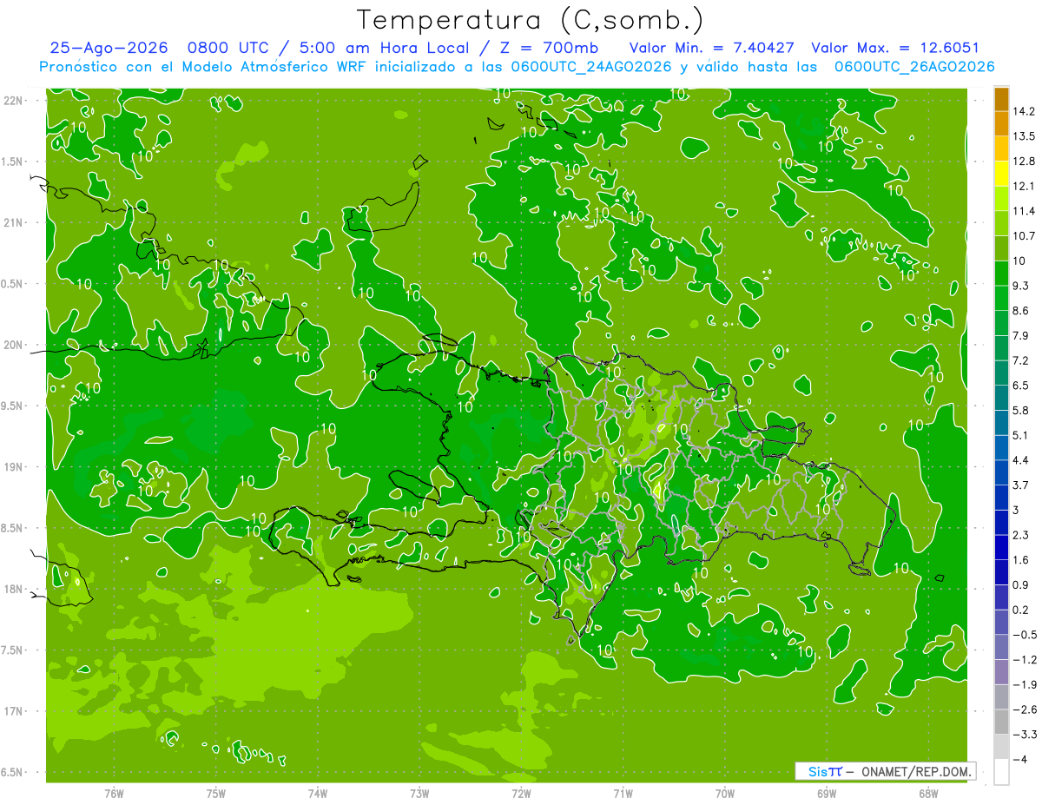The image size is (1042, 805).
Task: Click the '21N' latitude axis label
Action: pos(14,223)
